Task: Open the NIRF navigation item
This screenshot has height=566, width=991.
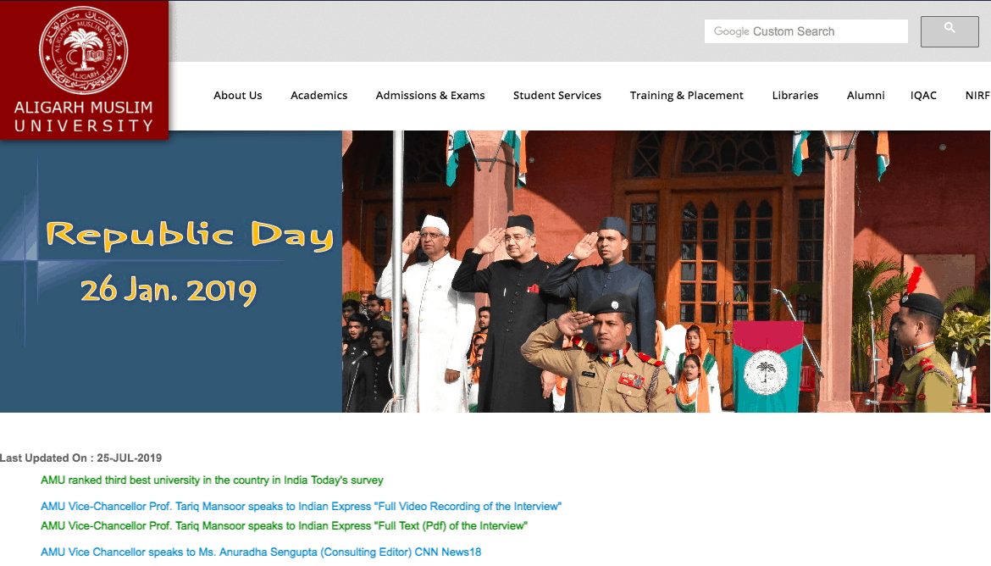Action: 977,96
